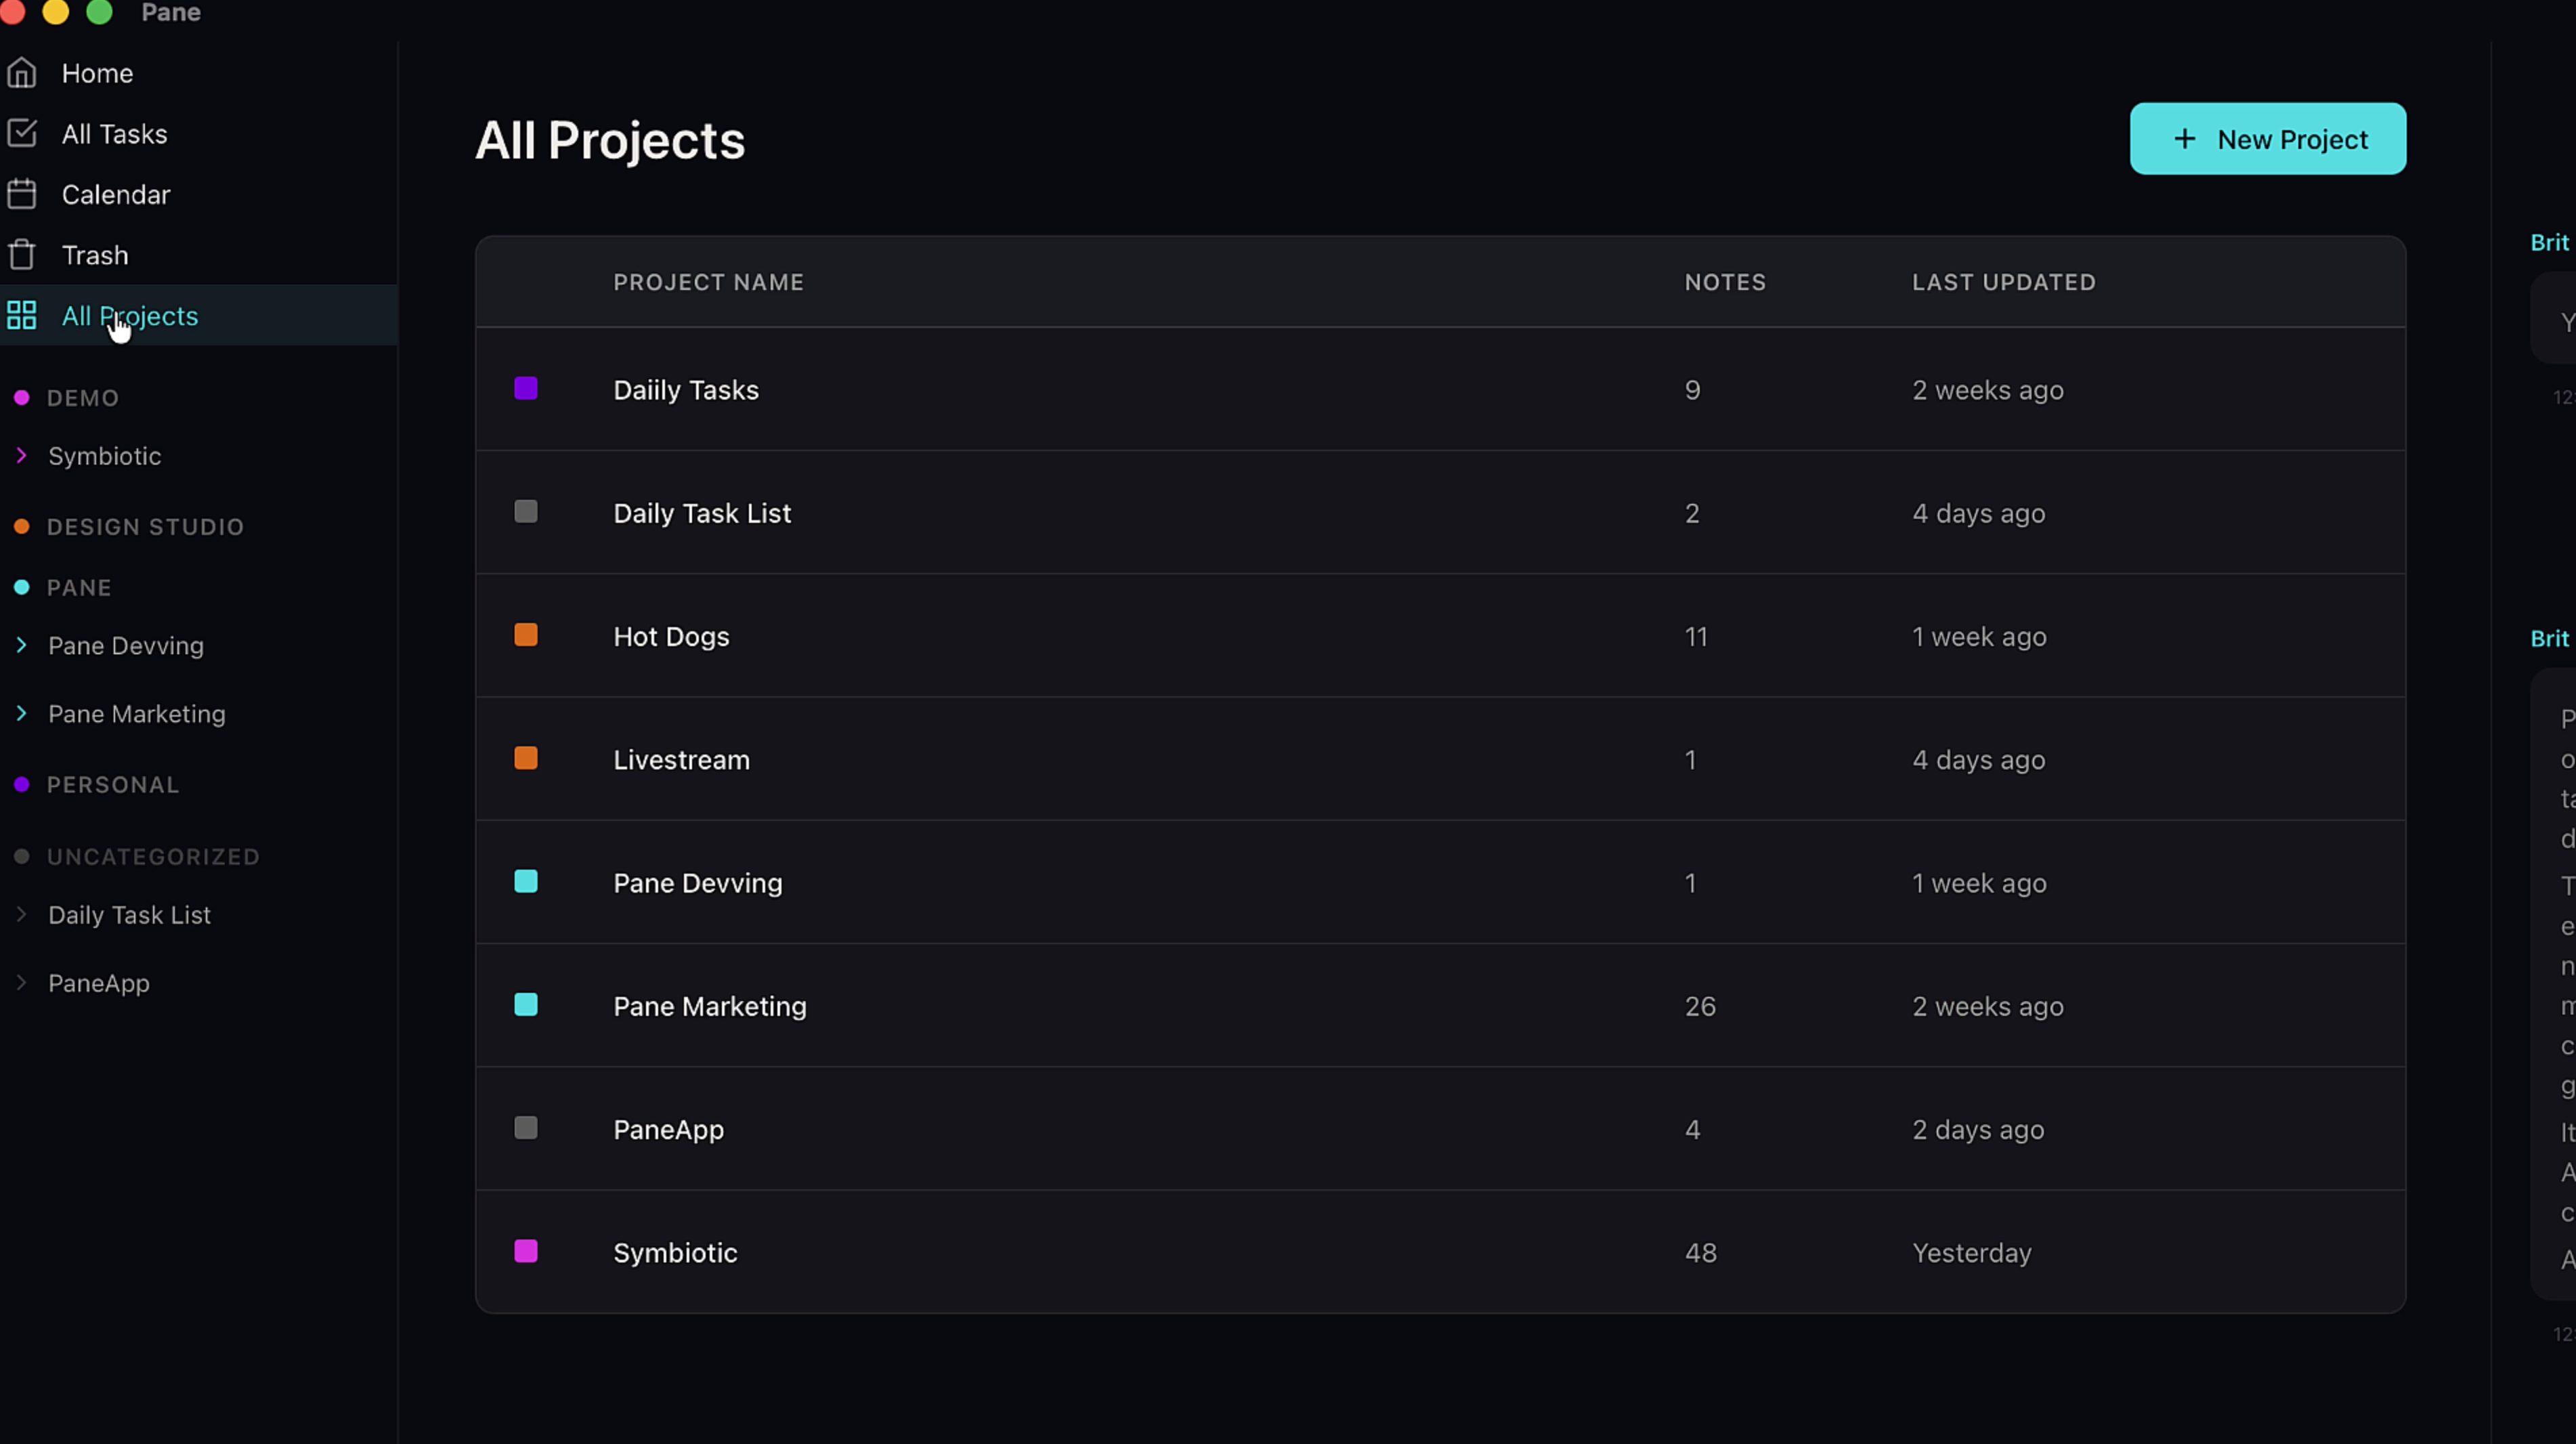
Task: Click 'Yesterday' in the Symbiotic row
Action: (1972, 1253)
